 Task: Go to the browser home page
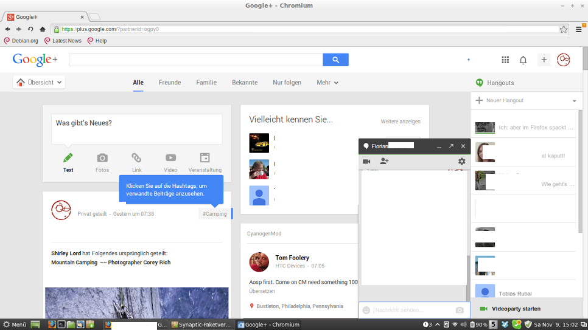coord(43,29)
